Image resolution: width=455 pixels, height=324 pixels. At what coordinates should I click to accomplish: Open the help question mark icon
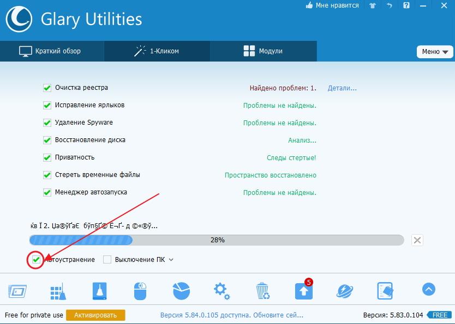406,5
